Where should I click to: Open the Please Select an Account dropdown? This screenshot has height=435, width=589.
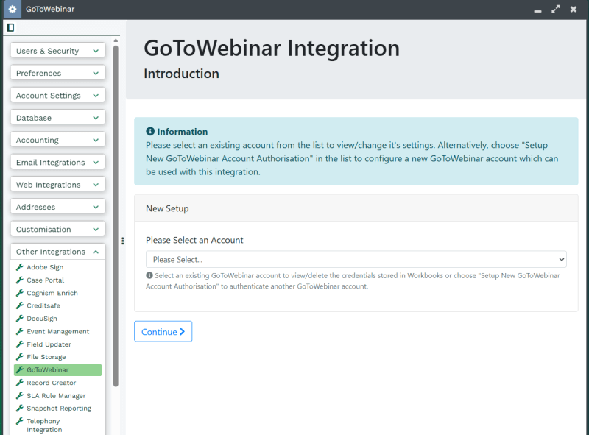click(356, 259)
